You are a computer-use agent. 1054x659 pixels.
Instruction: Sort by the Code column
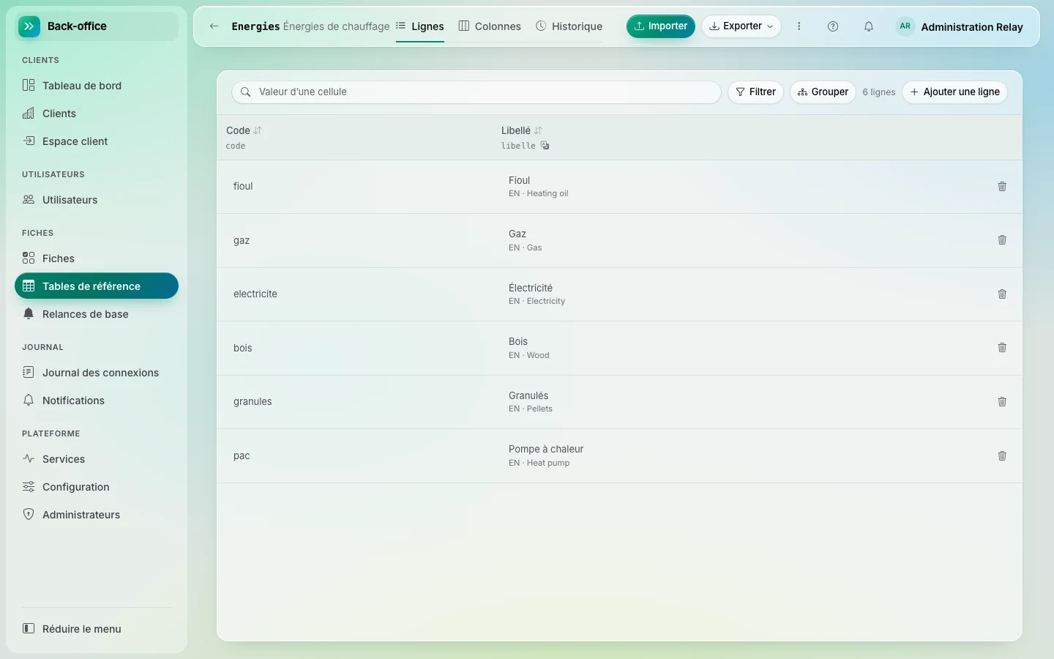[x=258, y=130]
